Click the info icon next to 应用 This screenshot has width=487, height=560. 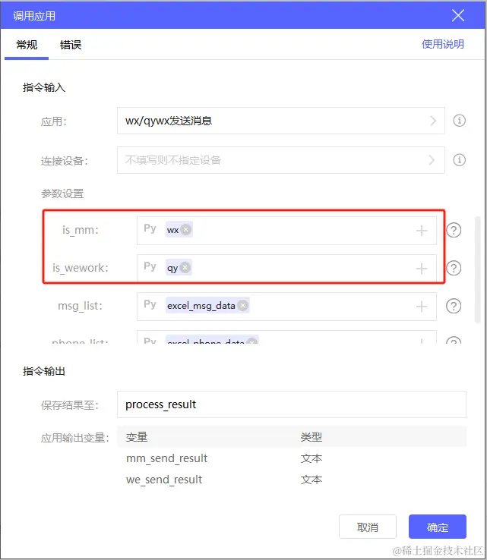[x=459, y=121]
